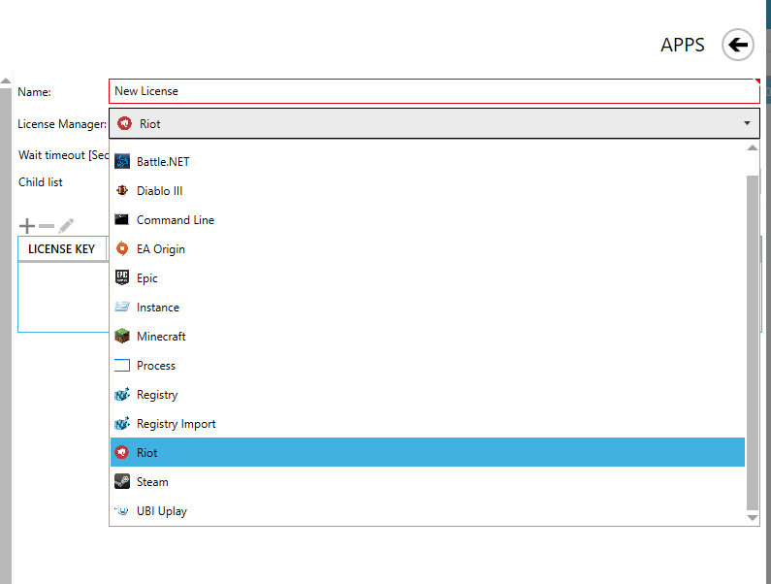Click the back arrow icon beside APPS

(x=738, y=45)
